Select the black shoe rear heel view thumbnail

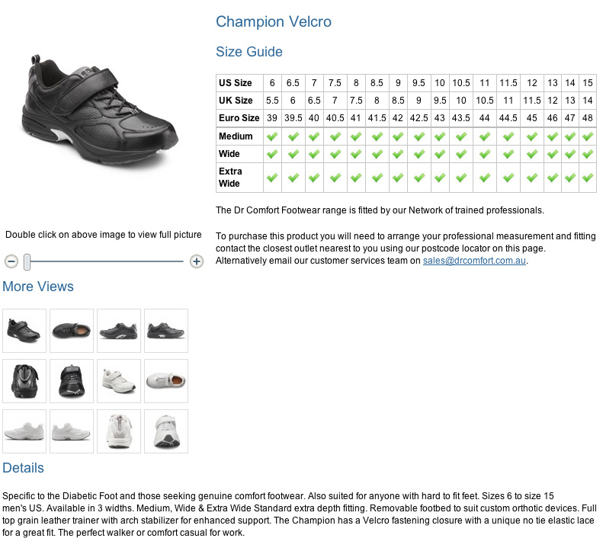click(24, 381)
